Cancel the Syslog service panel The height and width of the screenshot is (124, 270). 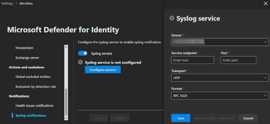point(248,118)
